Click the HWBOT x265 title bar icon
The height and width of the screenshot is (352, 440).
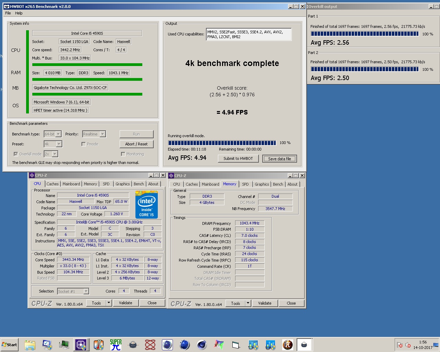[x=7, y=7]
